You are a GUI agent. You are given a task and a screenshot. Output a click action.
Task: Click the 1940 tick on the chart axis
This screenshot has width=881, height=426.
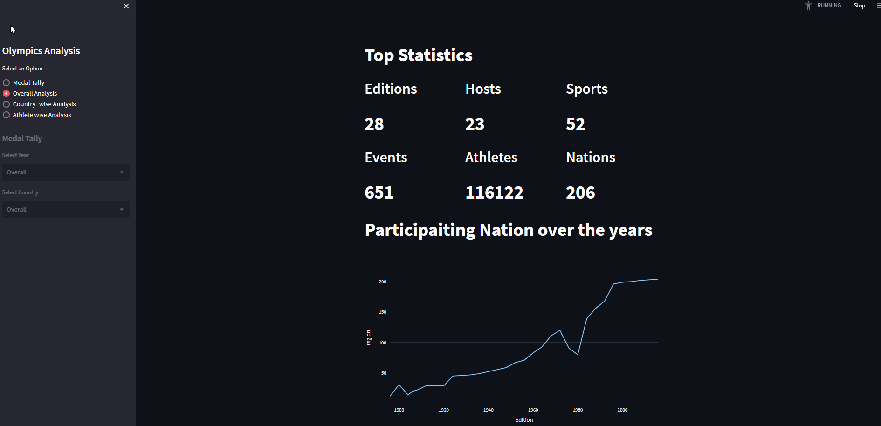pos(489,410)
